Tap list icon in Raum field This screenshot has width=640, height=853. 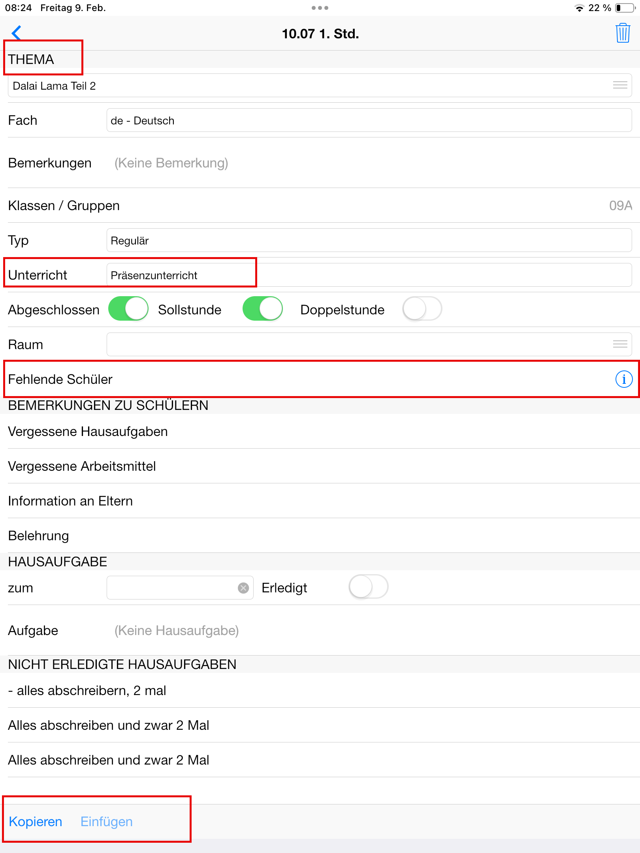click(620, 344)
